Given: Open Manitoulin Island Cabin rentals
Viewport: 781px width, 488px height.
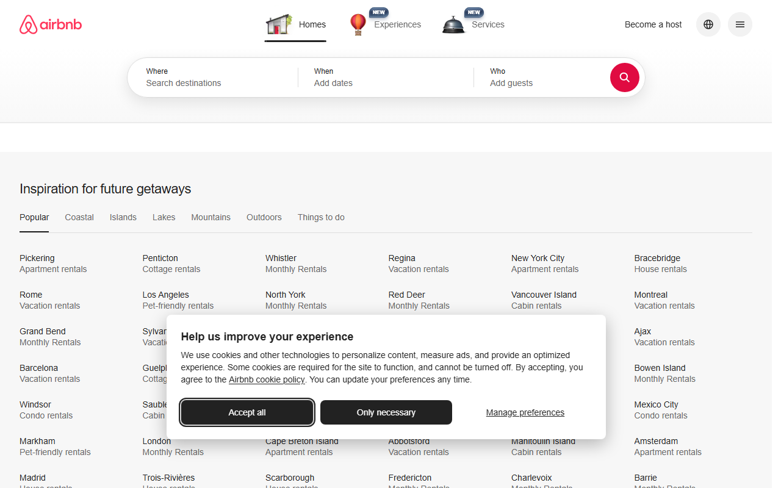Looking at the screenshot, I should (x=543, y=447).
